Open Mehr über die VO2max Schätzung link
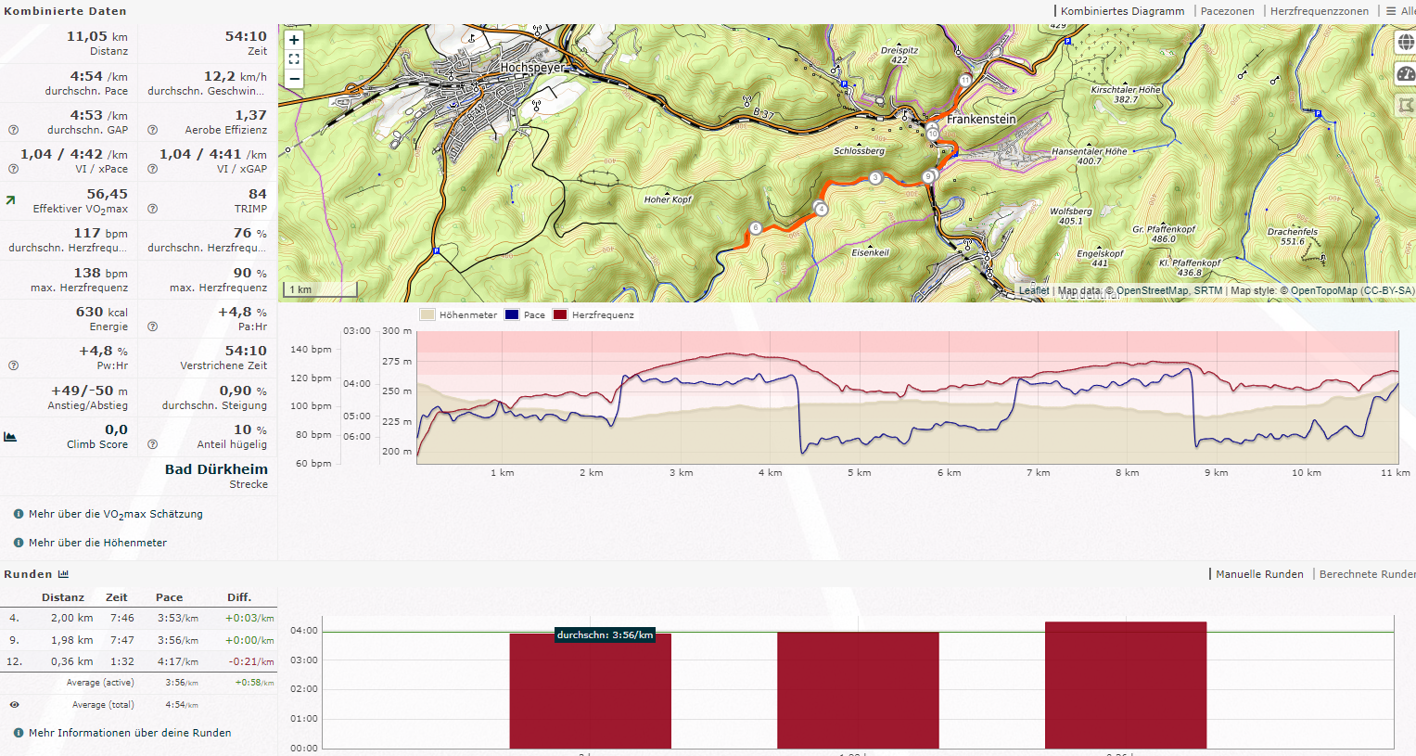The width and height of the screenshot is (1416, 756). click(115, 514)
